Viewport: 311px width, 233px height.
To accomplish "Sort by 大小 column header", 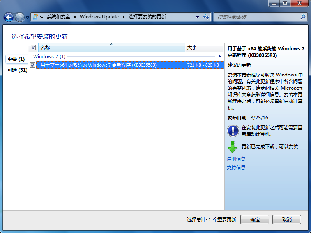I will pyautogui.click(x=205, y=48).
